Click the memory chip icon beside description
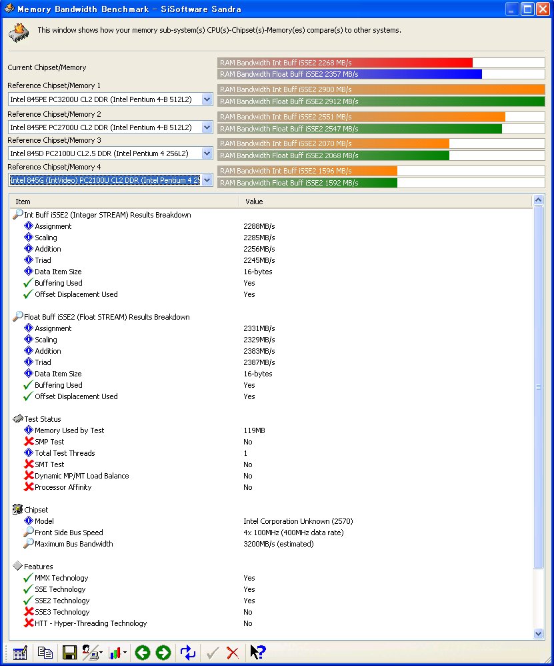 [x=19, y=33]
